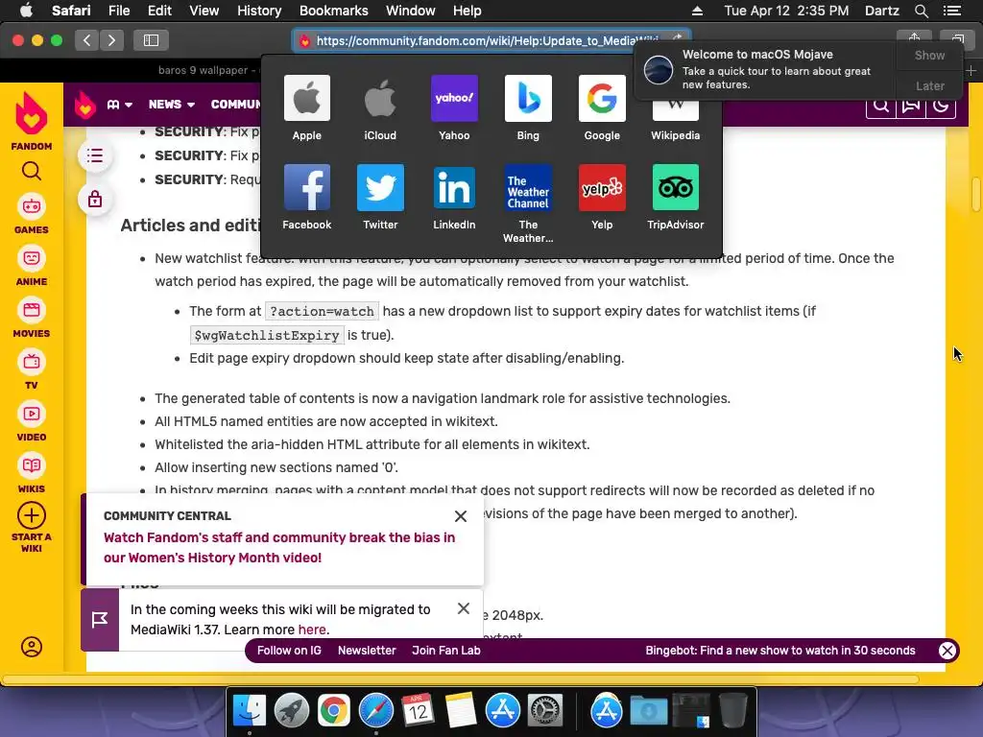Select the baros 9 wallpaper tab
Image resolution: width=983 pixels, height=737 pixels.
pyautogui.click(x=208, y=70)
